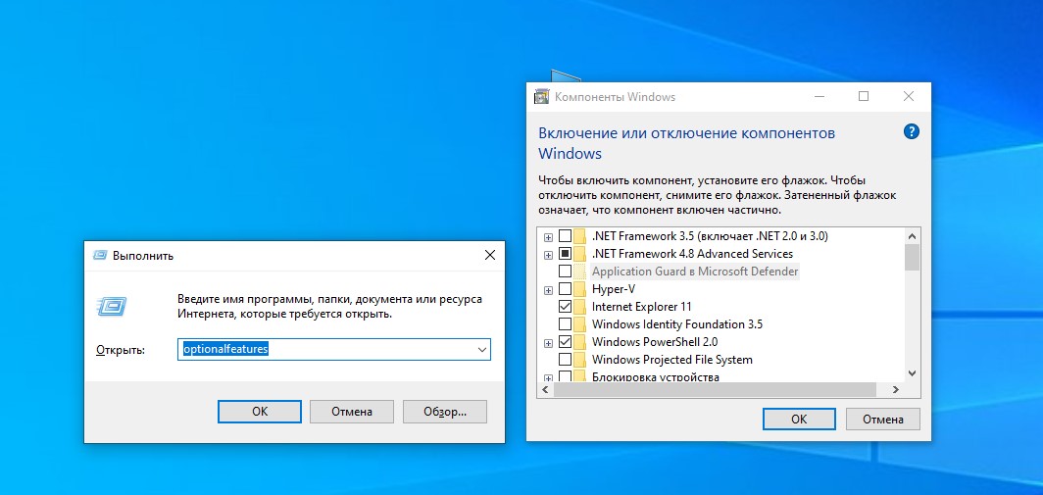Screen dimensions: 1043x495
Task: Click Отмена in the Выполнить dialog
Action: 352,411
